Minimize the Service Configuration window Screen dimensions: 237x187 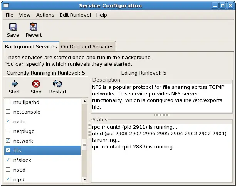click(x=213, y=5)
